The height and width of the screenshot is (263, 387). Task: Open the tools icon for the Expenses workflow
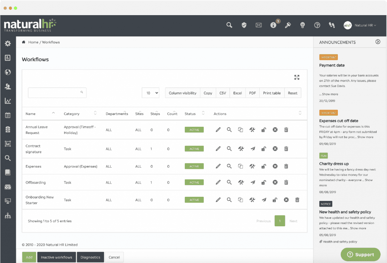[252, 166]
